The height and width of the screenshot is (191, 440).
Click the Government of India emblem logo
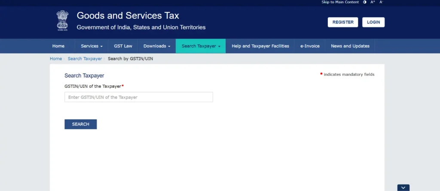point(62,21)
